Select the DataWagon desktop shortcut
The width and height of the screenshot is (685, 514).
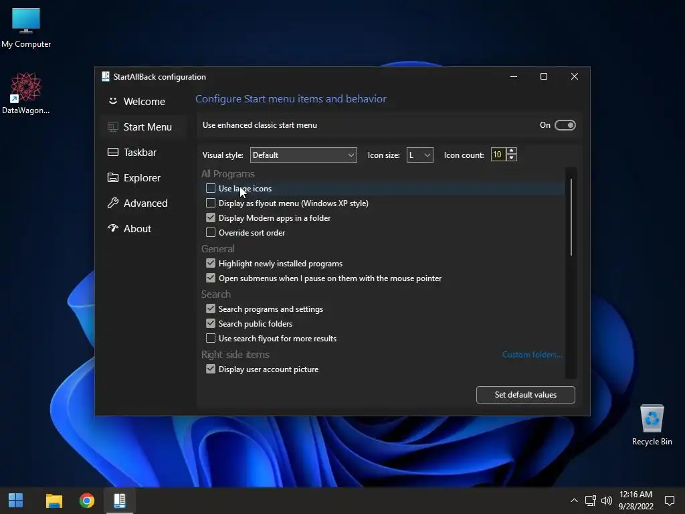click(26, 94)
